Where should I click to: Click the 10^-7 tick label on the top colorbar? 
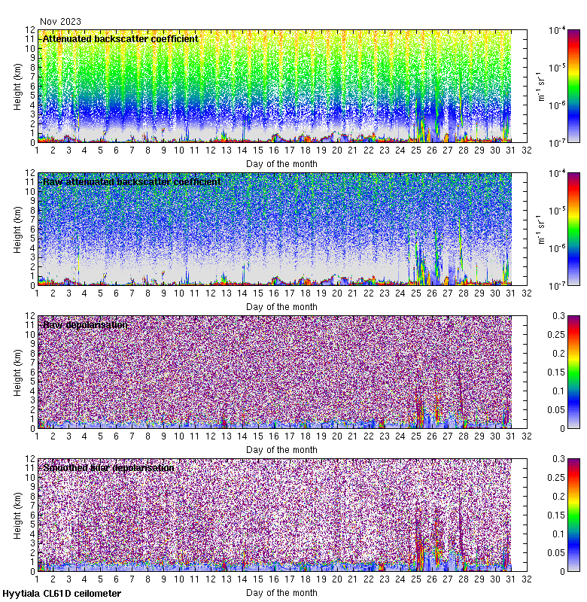coord(557,143)
